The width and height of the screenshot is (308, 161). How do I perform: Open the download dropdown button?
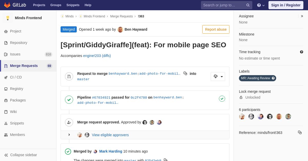(x=218, y=76)
